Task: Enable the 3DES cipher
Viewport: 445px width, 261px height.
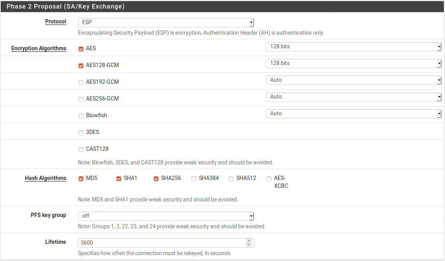Action: click(x=81, y=132)
